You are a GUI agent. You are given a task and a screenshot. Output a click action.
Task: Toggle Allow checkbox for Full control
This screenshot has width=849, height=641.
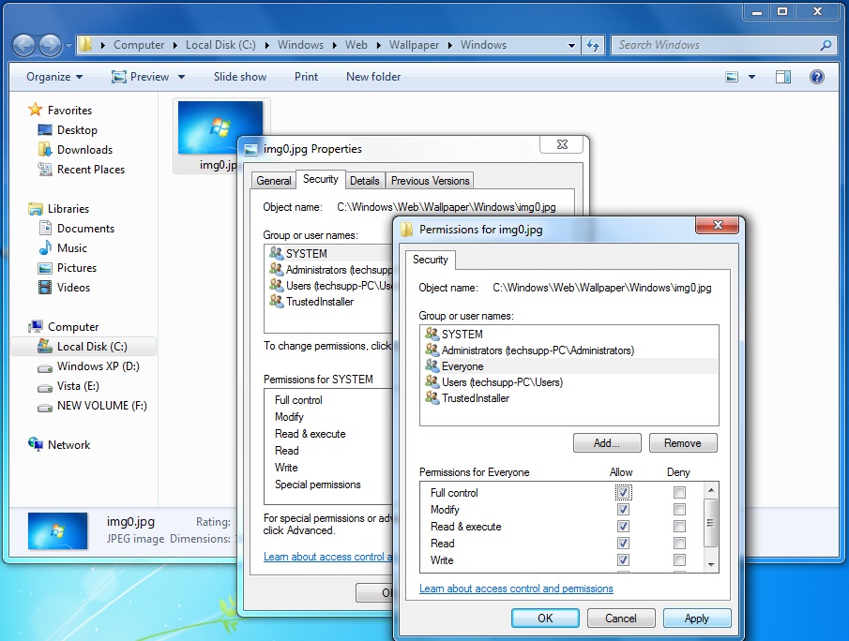click(x=623, y=493)
